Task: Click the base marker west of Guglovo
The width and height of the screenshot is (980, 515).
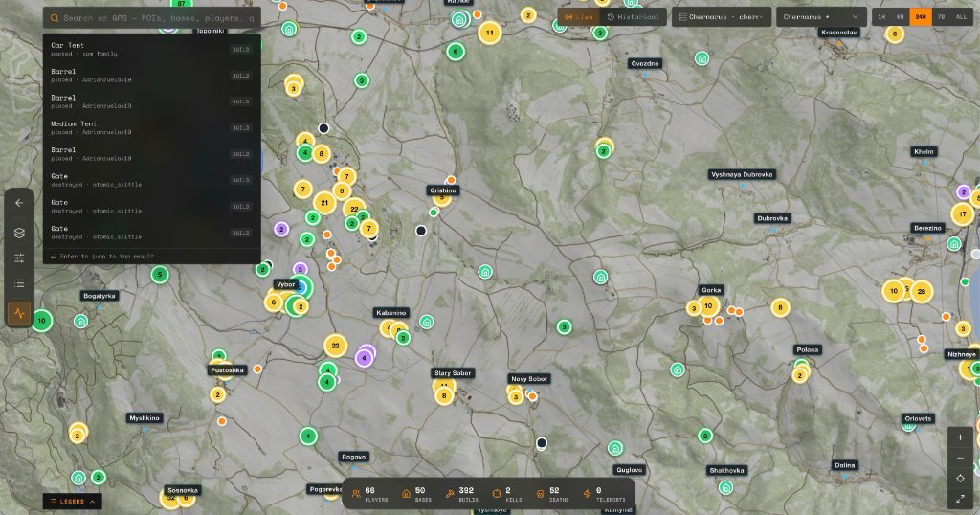Action: click(x=615, y=448)
